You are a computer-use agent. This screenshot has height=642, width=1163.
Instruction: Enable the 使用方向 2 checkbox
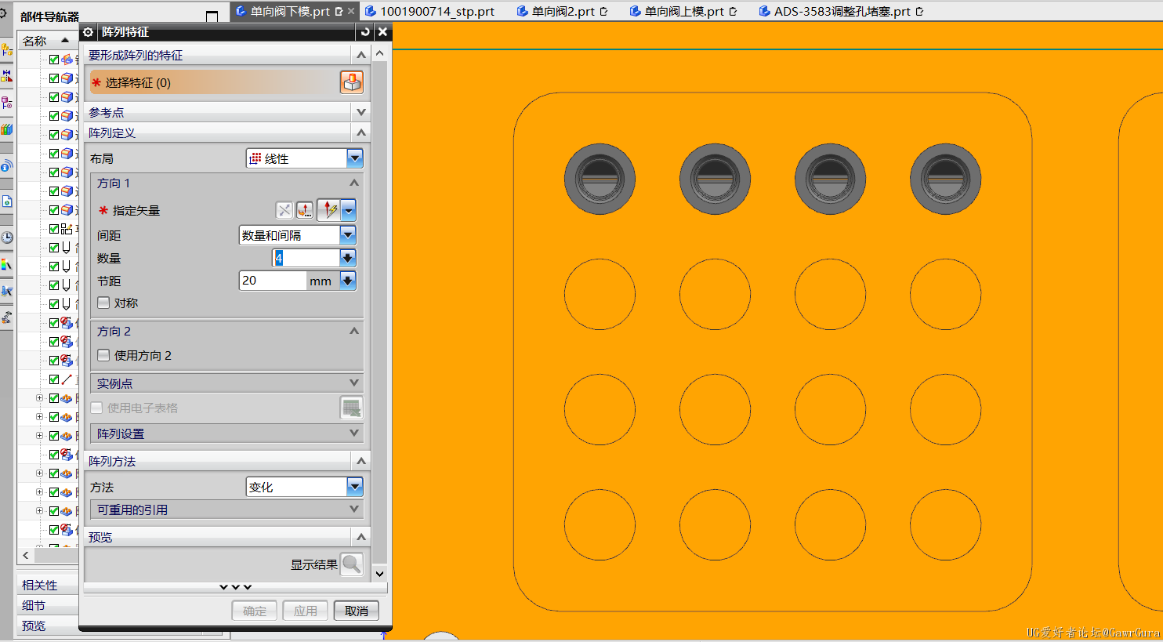[103, 355]
